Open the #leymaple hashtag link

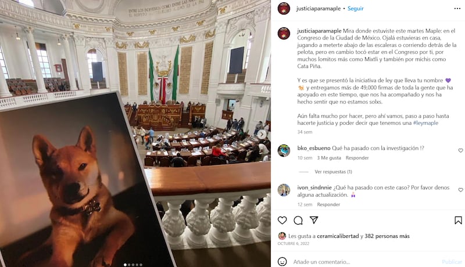425,123
